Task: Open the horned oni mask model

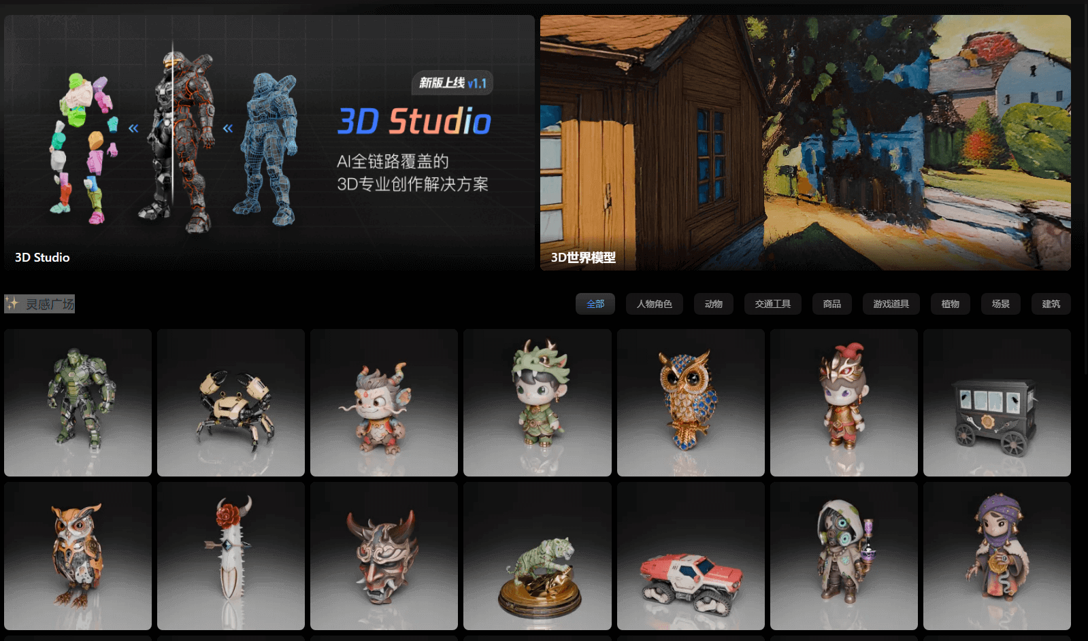Action: click(x=384, y=556)
